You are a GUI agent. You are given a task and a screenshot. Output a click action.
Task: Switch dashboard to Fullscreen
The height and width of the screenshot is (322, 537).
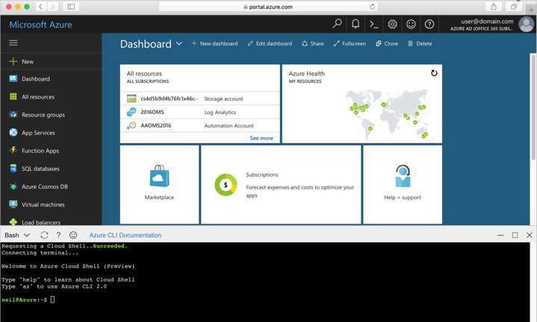(x=350, y=43)
